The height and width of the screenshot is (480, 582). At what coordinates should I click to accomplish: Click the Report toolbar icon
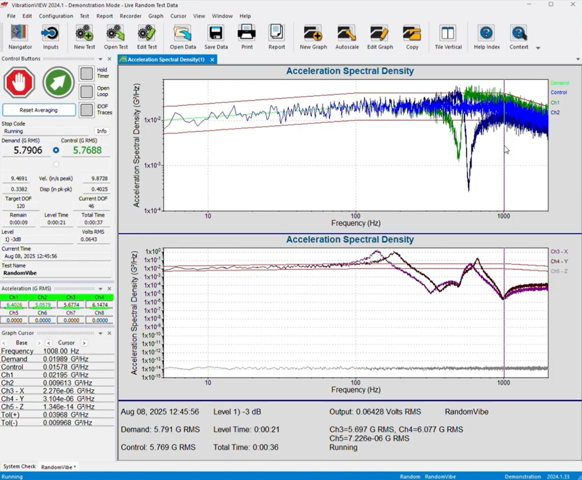(276, 37)
